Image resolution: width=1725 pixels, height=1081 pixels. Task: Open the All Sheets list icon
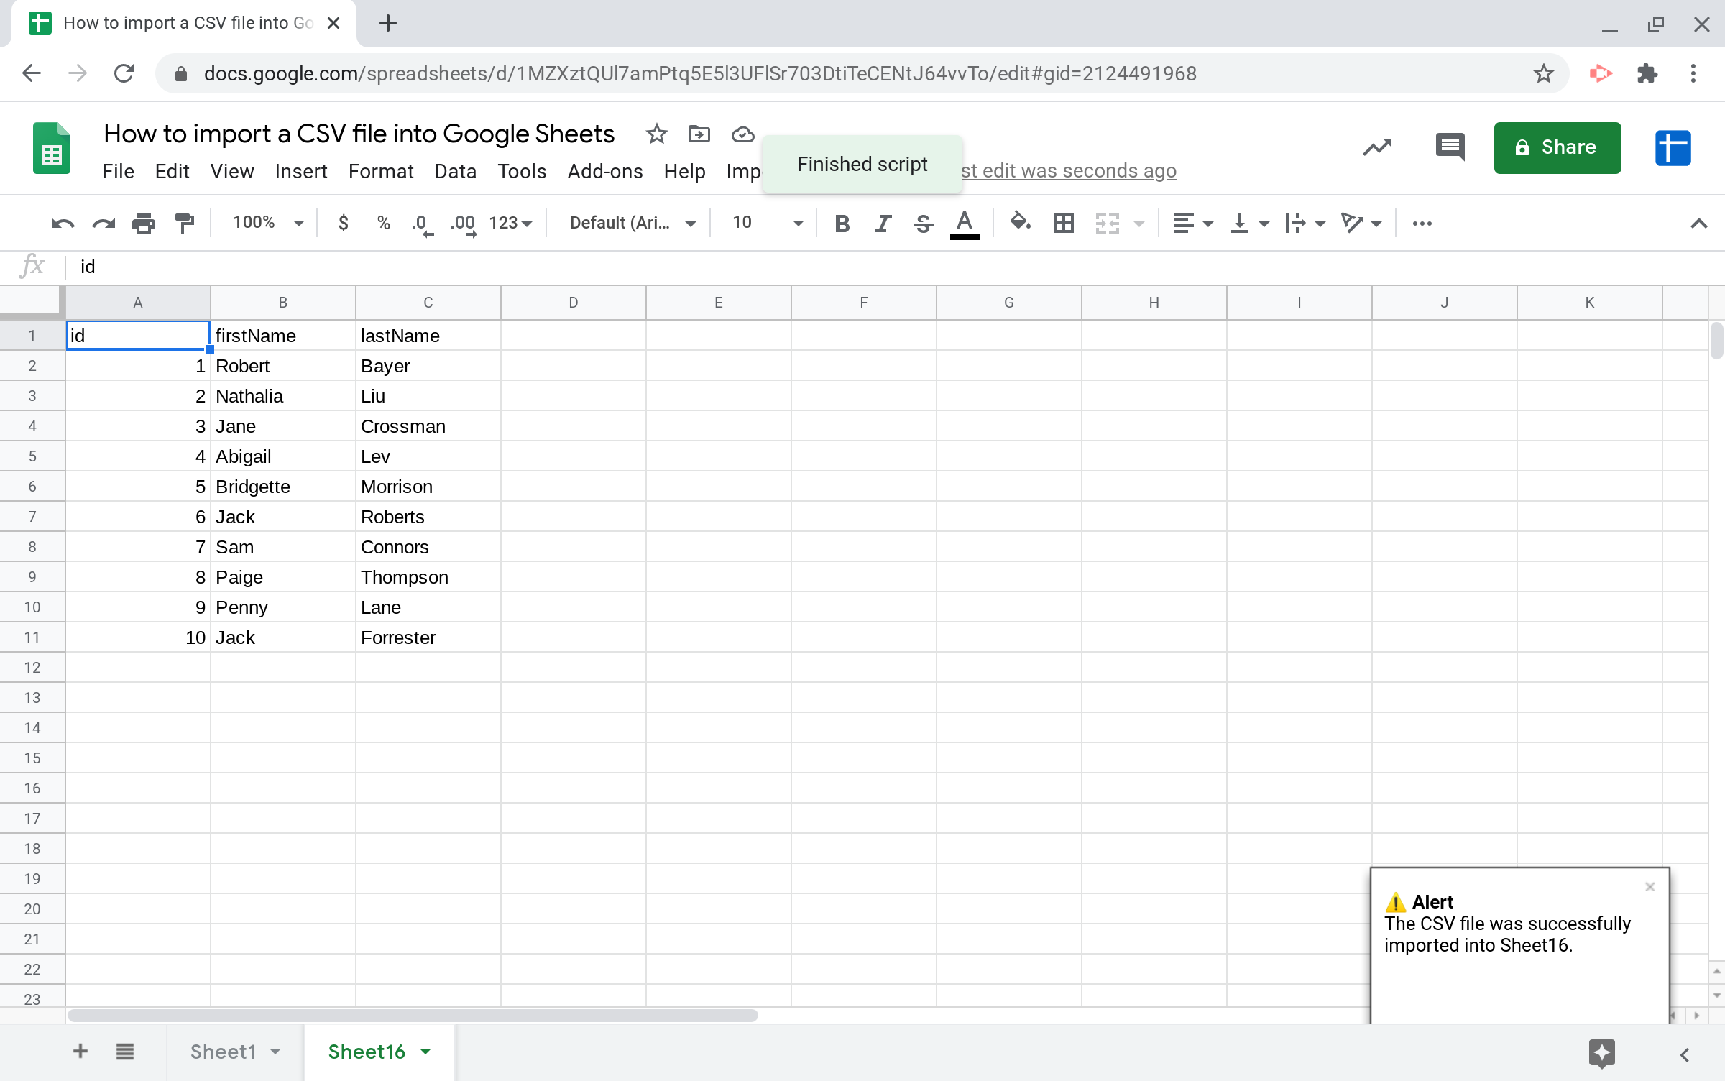coord(125,1052)
